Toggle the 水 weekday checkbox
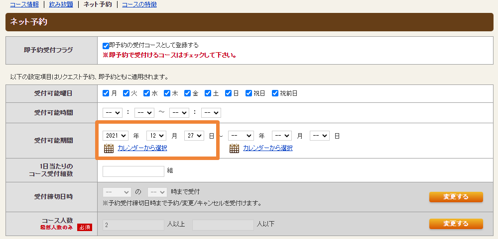Viewport: 498px width, 239px height. click(x=146, y=93)
